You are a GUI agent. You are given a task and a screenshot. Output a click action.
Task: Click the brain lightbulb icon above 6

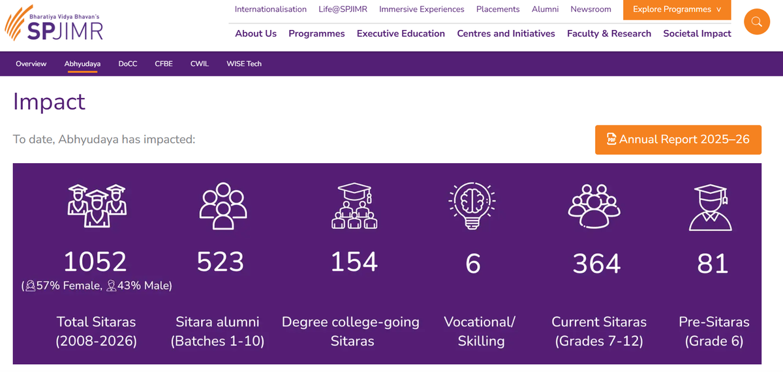(x=473, y=206)
